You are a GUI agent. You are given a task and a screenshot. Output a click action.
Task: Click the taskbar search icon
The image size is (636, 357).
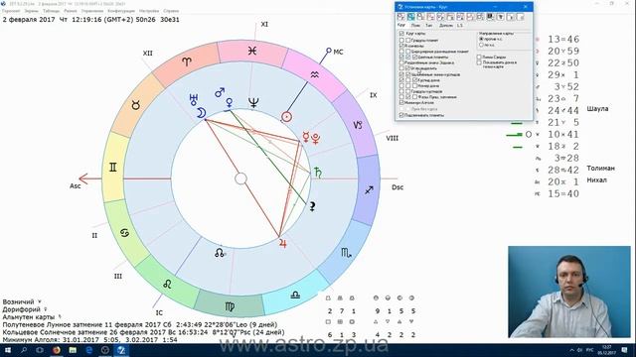pos(24,350)
